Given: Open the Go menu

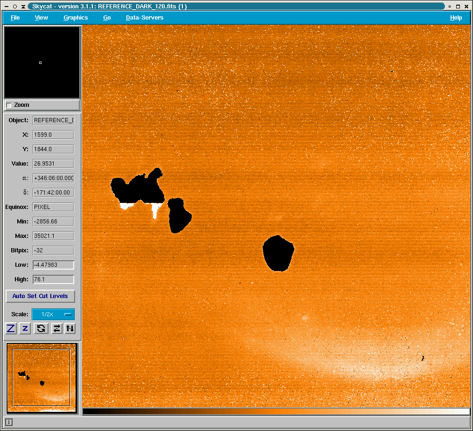Looking at the screenshot, I should (107, 18).
